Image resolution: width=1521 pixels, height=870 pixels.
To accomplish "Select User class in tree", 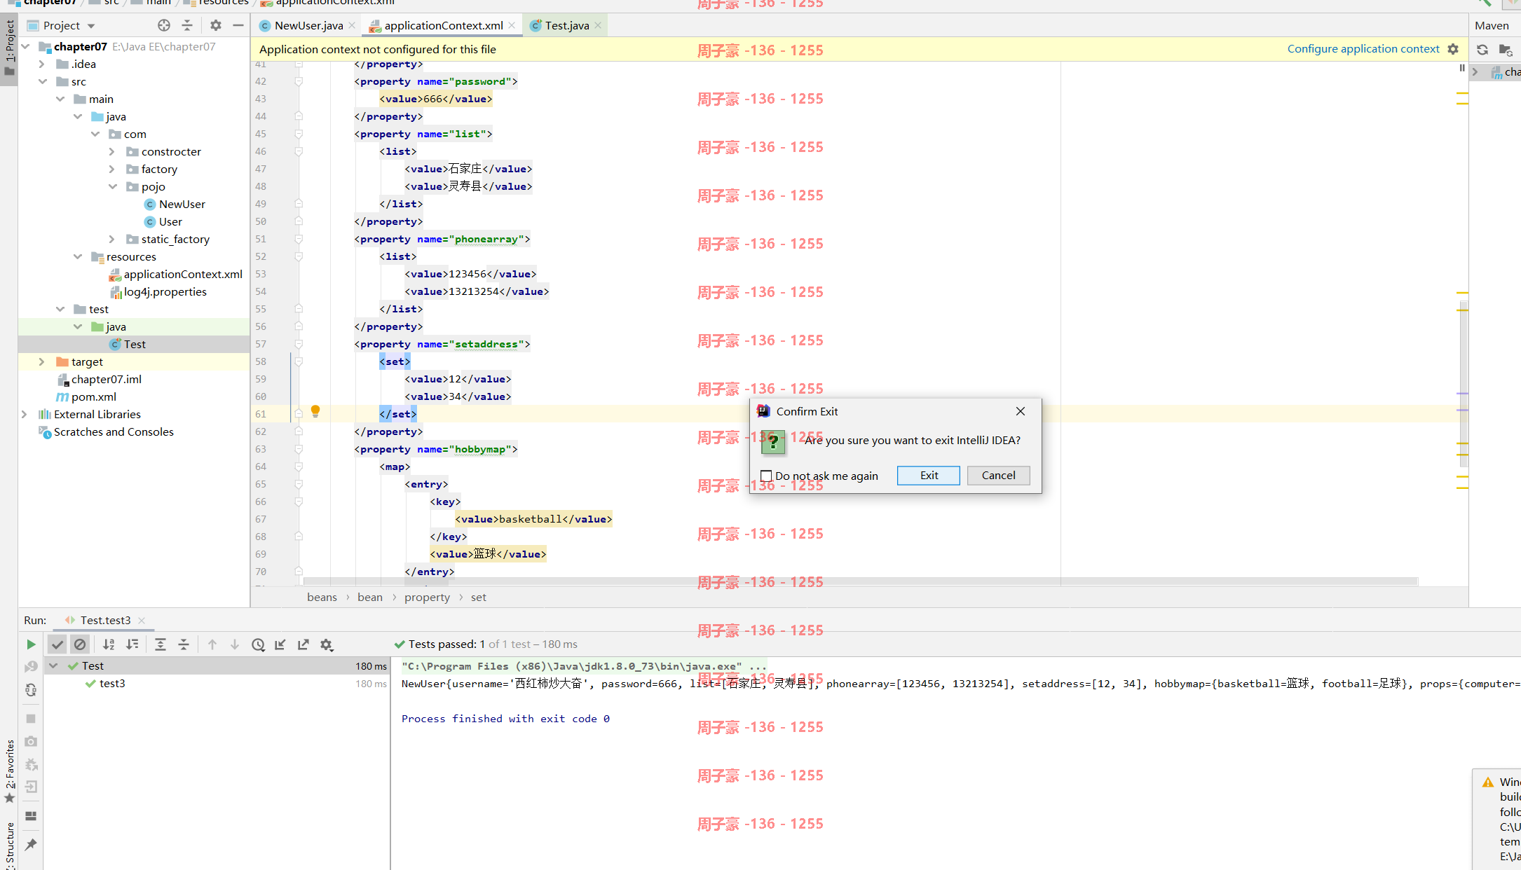I will (x=170, y=221).
